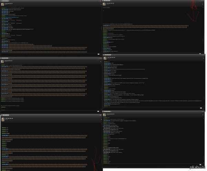Open friend avatar in bottom-right chat window
The image size is (207, 171).
[105, 115]
